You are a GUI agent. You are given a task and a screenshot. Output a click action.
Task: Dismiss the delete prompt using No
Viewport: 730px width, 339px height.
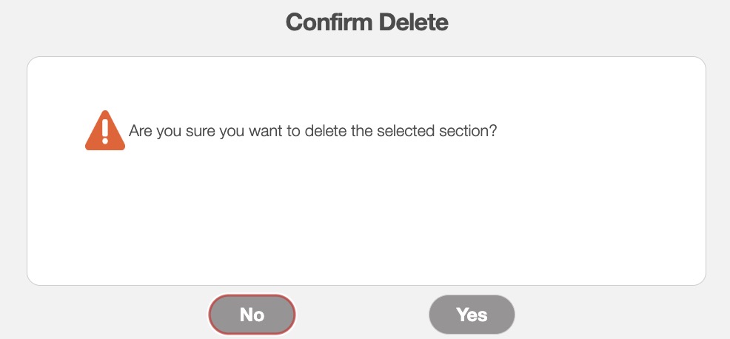point(252,315)
